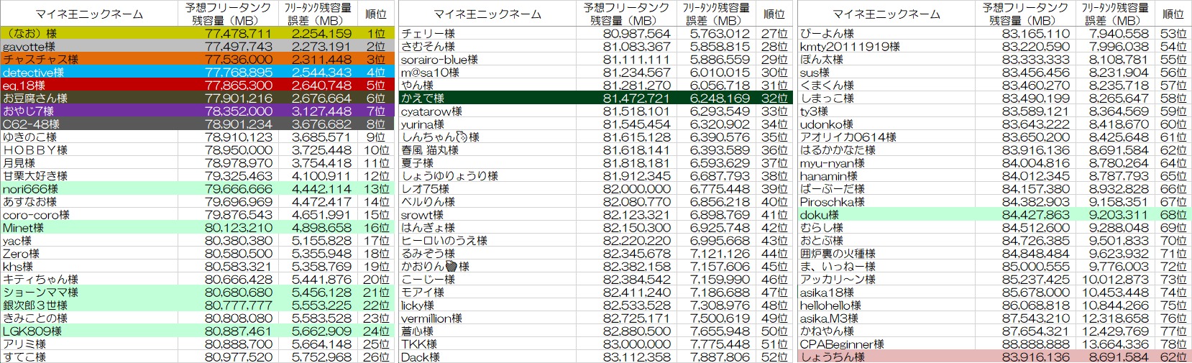Select the green nori666様 cell
1192x363 pixels.
click(89, 189)
